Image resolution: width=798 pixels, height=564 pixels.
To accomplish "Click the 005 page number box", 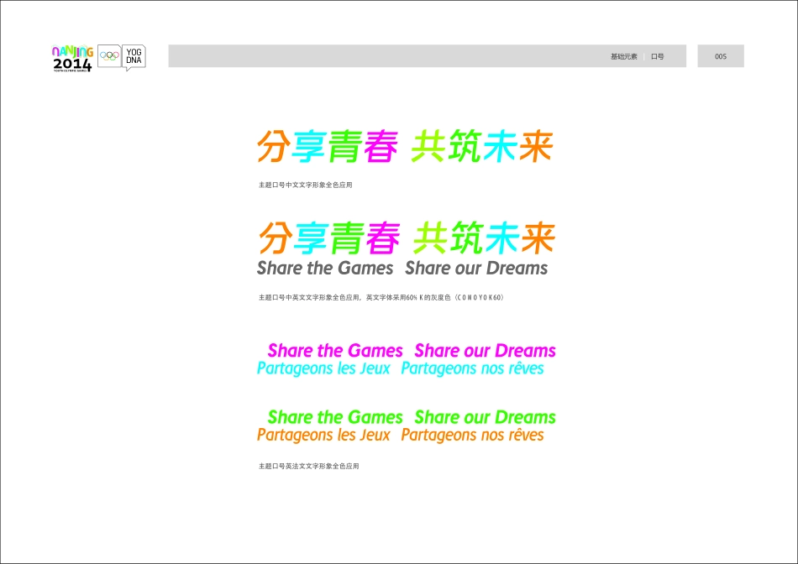I will 720,55.
